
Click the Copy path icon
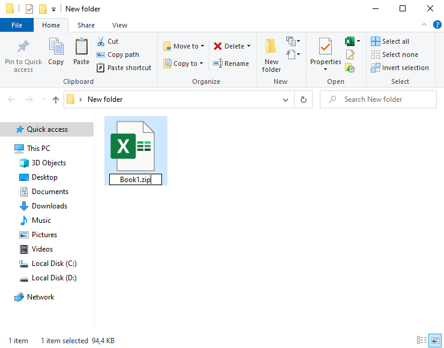101,55
